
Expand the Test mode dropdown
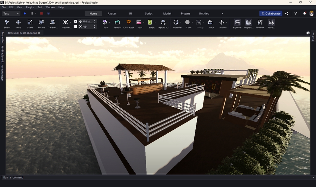(x=11, y=13)
